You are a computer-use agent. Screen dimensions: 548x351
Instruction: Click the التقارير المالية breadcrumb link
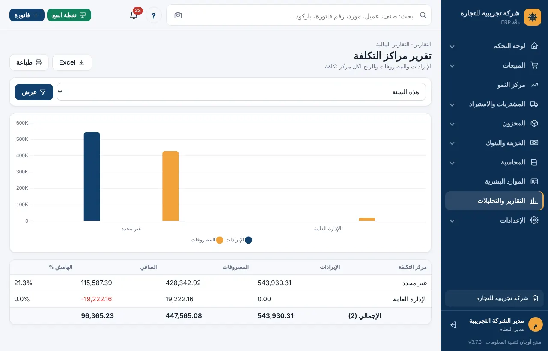[393, 44]
